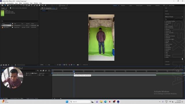
Task: Select the Type text tool
Action: click(x=32, y=5)
